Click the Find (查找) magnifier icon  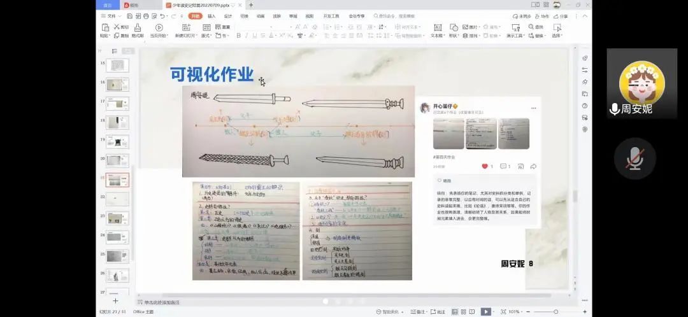point(531,27)
